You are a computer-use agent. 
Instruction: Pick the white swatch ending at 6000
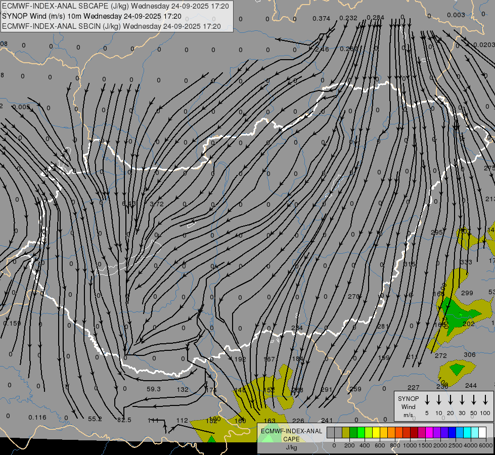pyautogui.click(x=482, y=433)
